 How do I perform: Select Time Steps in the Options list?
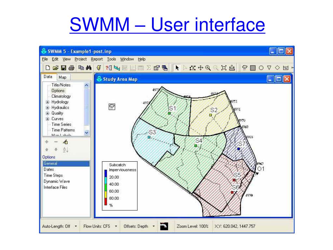[66, 175]
